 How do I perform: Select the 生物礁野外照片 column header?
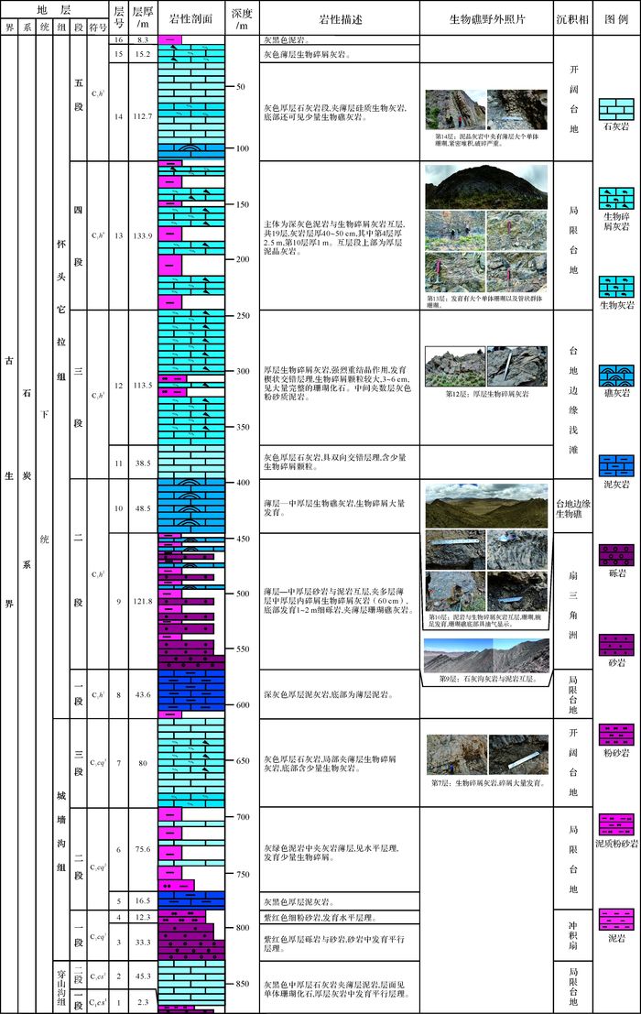coord(486,18)
